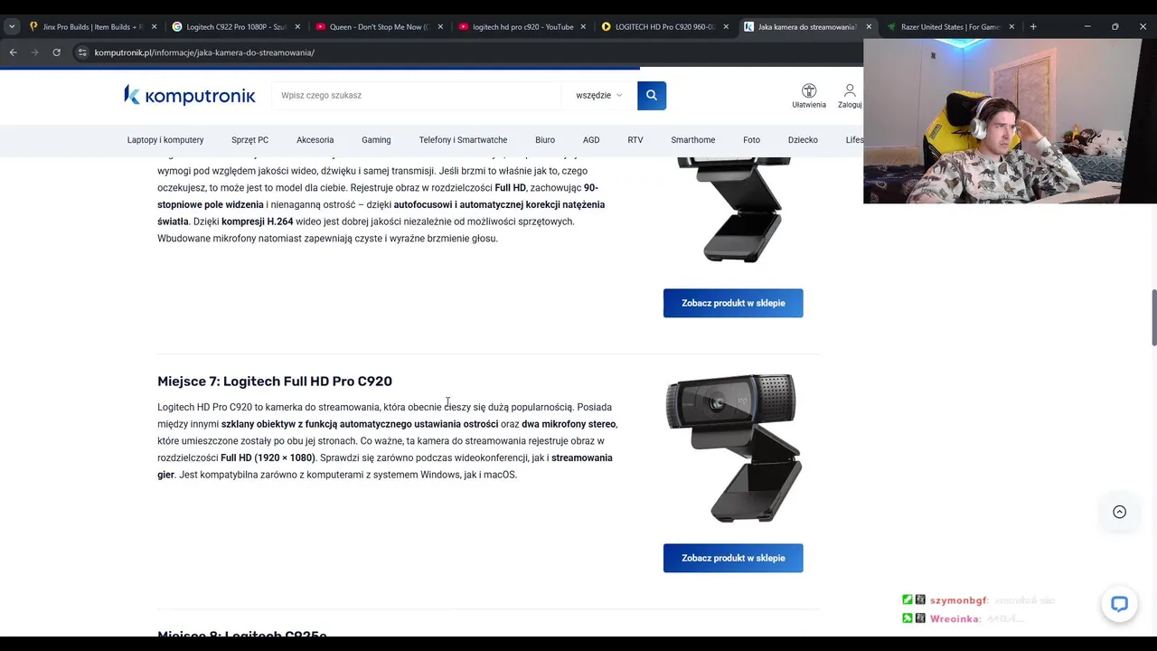This screenshot has height=651, width=1157.
Task: Click the streamer webcam overlay video
Action: [1010, 121]
